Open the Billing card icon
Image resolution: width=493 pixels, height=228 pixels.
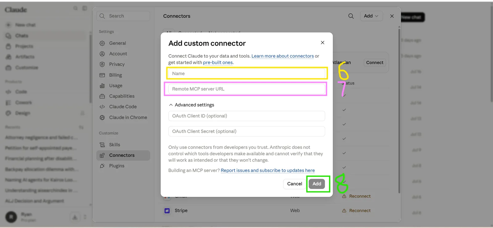tap(102, 75)
